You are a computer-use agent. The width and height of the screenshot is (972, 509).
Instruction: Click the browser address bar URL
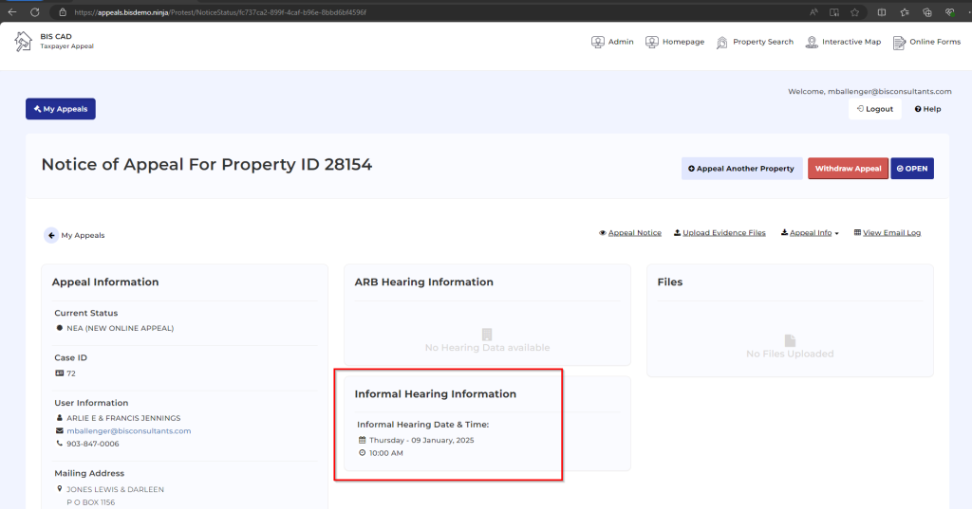tap(220, 11)
